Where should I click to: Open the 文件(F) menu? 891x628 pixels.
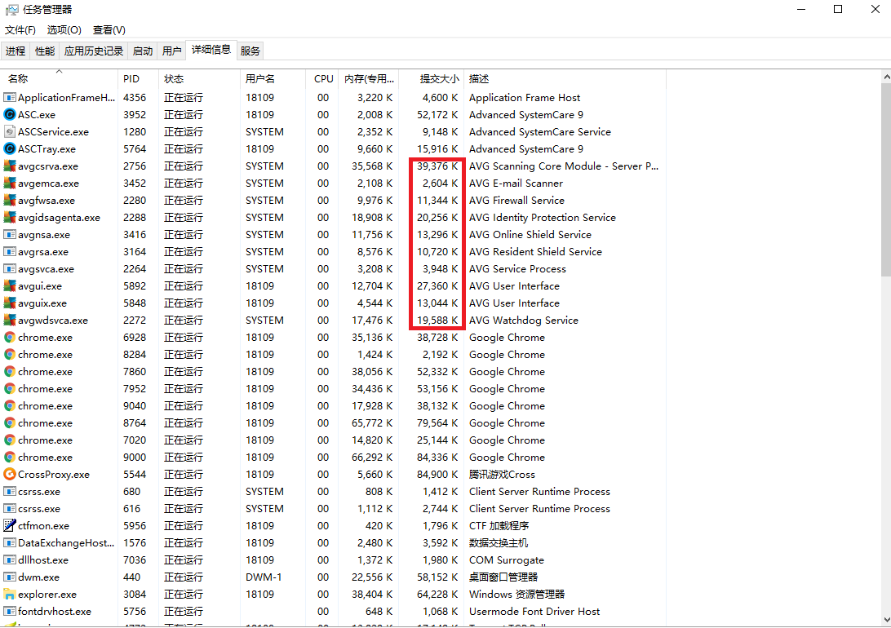tap(20, 30)
